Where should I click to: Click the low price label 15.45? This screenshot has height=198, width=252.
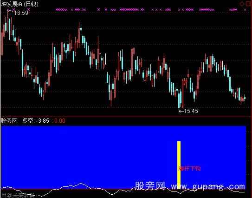tap(191, 111)
